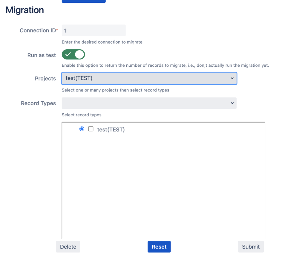The width and height of the screenshot is (282, 259).
Task: Click the chevron arrow of the Projects field
Action: 232,78
